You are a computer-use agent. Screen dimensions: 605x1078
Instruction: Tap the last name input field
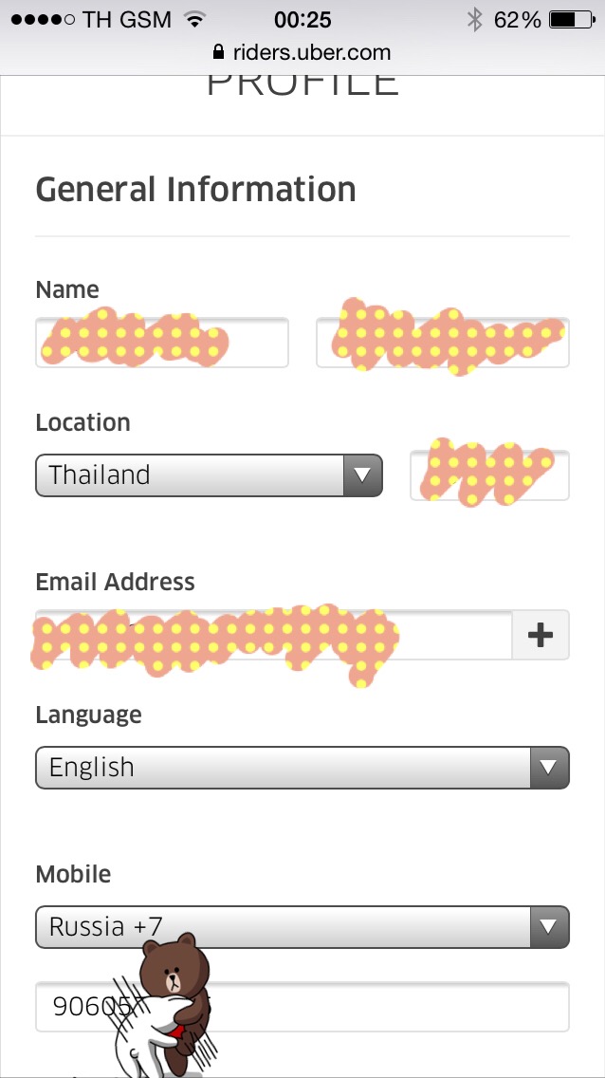click(442, 343)
